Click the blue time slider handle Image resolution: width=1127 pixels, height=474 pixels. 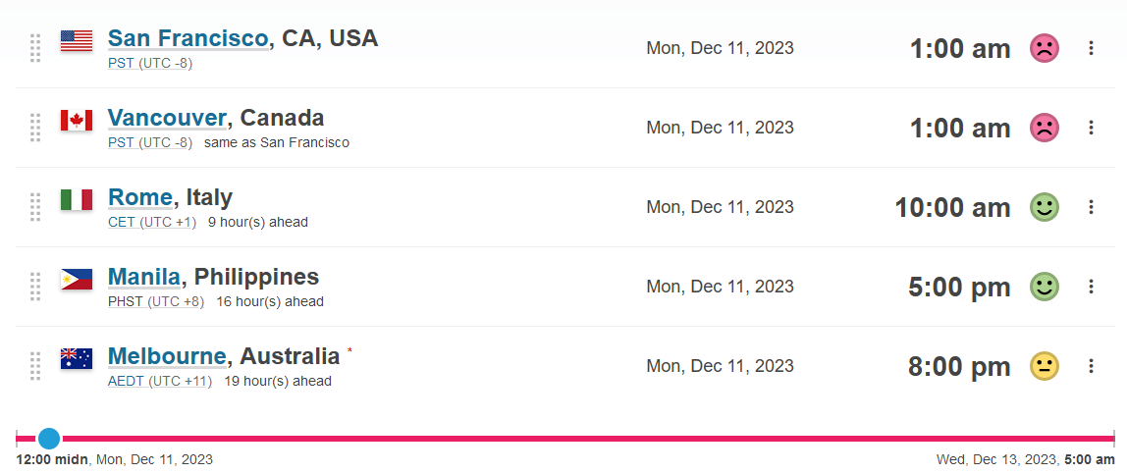click(49, 438)
